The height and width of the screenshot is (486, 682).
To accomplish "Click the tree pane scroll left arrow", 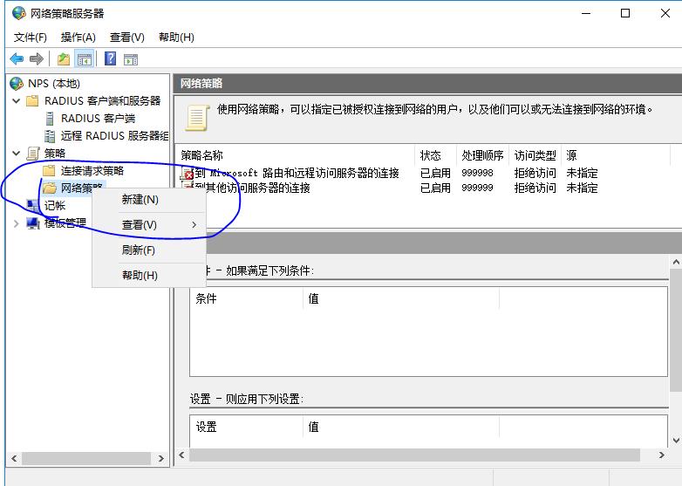I will click(x=14, y=458).
